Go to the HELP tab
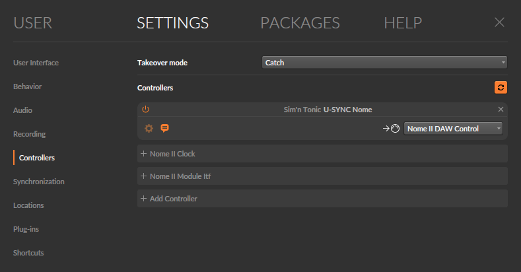521x272 pixels. click(403, 23)
